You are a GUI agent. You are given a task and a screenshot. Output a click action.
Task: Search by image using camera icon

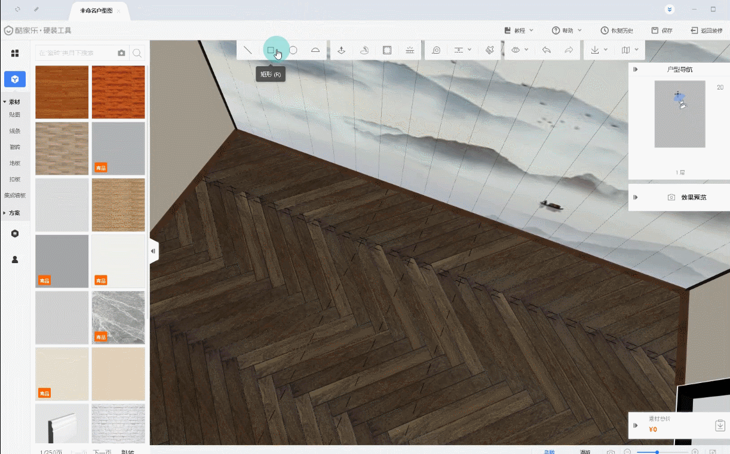pyautogui.click(x=122, y=53)
